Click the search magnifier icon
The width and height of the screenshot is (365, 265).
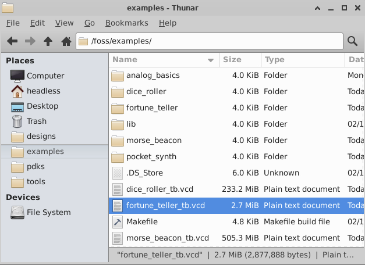coord(352,41)
